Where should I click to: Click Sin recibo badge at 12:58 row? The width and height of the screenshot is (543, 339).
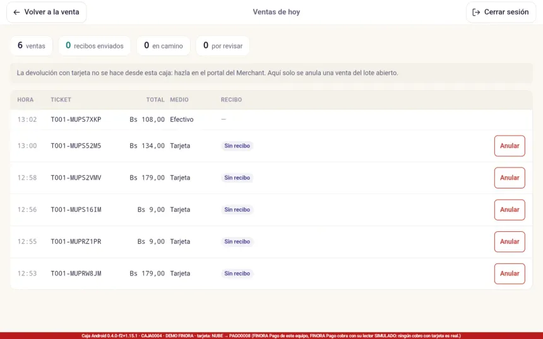(237, 178)
